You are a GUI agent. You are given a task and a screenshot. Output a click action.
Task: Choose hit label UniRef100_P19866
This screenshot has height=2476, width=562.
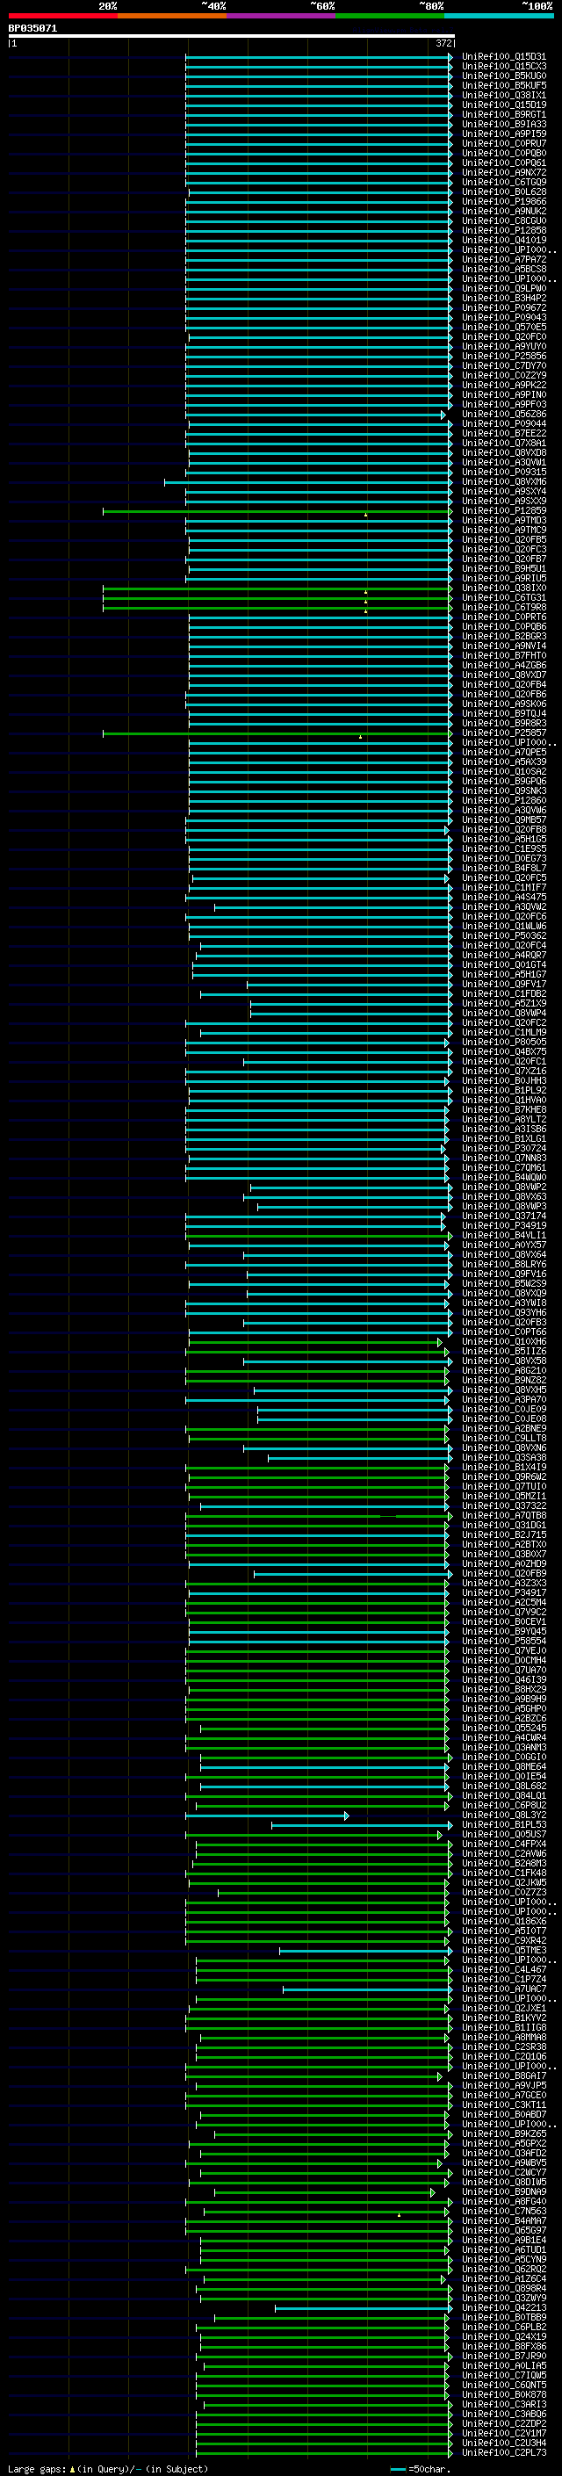coord(504,201)
